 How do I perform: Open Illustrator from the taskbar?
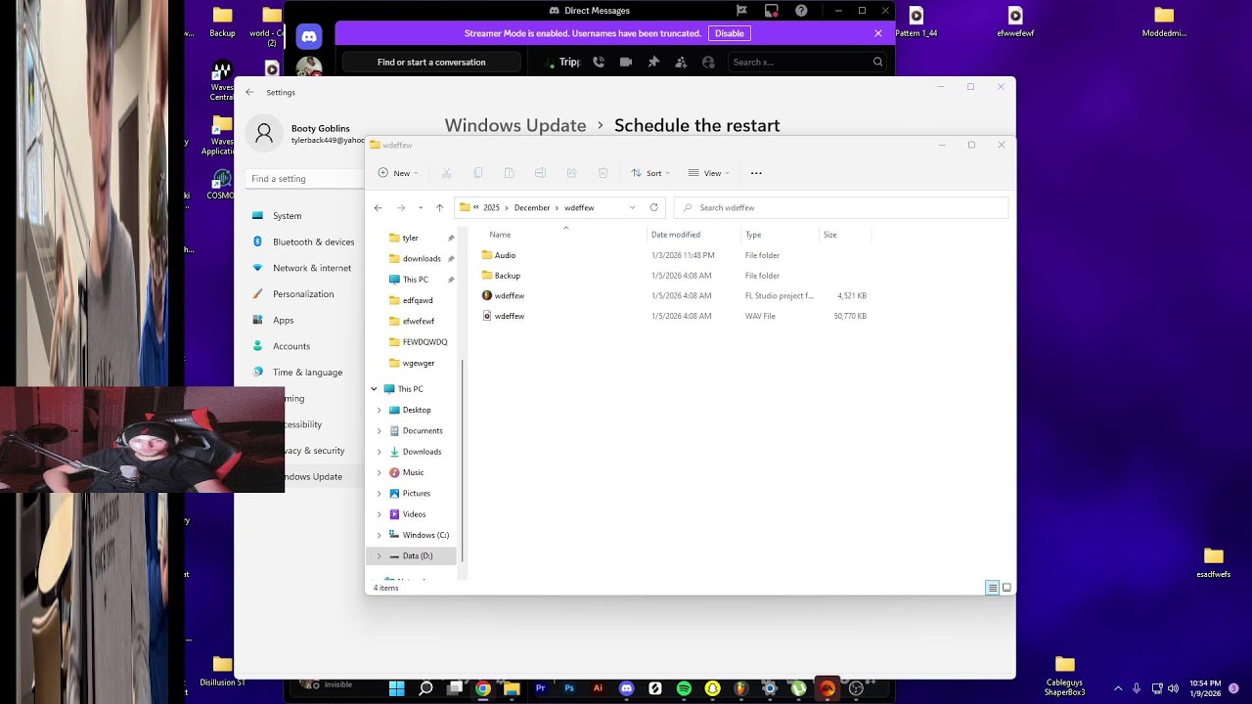pos(598,688)
